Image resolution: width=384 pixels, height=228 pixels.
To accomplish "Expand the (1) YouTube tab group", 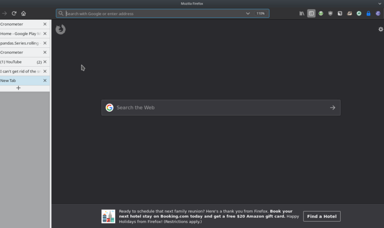I will pos(39,62).
